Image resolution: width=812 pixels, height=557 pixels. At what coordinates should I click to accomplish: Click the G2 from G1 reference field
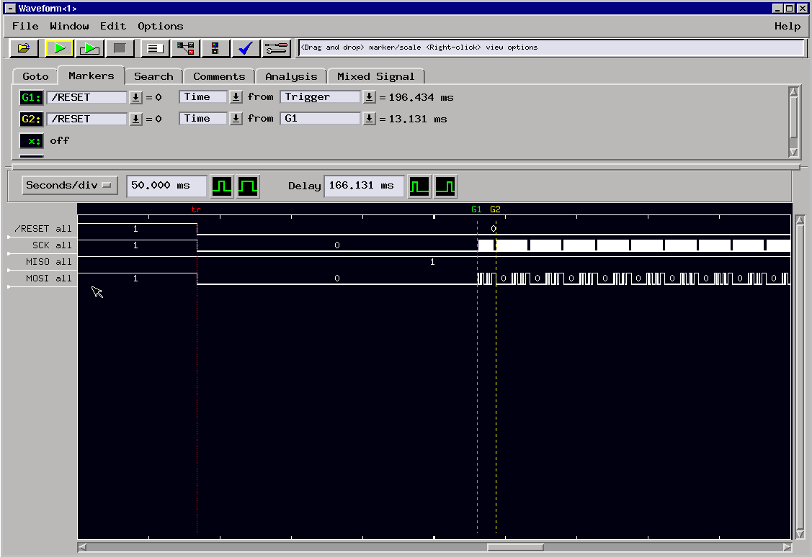pyautogui.click(x=320, y=119)
